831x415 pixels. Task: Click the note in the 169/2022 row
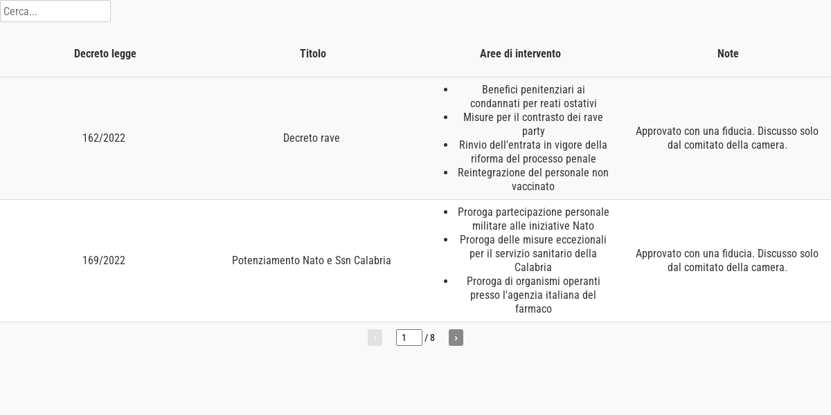coord(727,261)
